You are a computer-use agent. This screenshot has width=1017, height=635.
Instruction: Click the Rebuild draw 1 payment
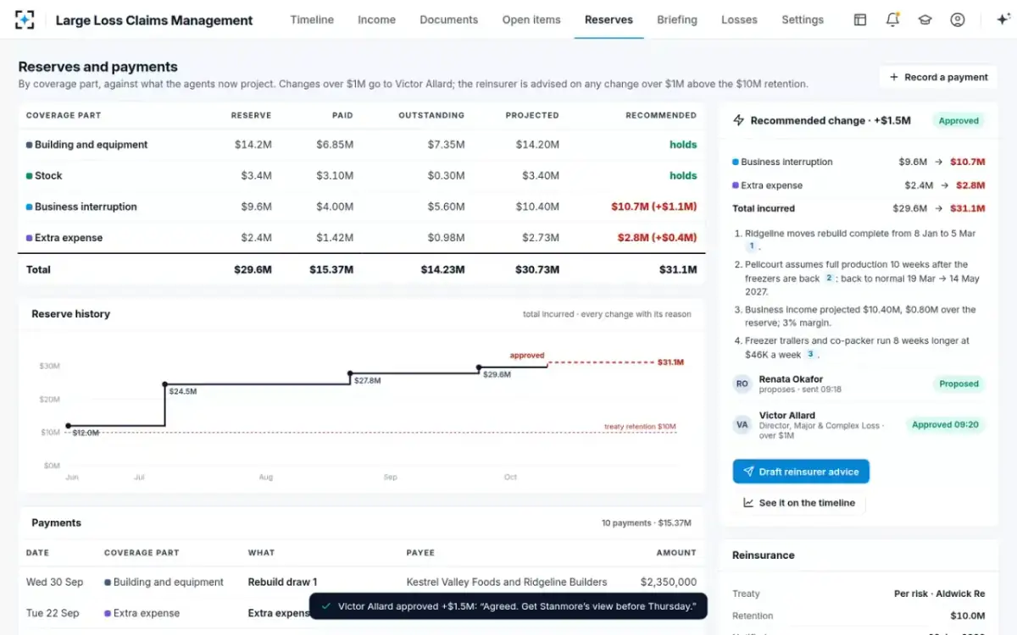coord(282,583)
